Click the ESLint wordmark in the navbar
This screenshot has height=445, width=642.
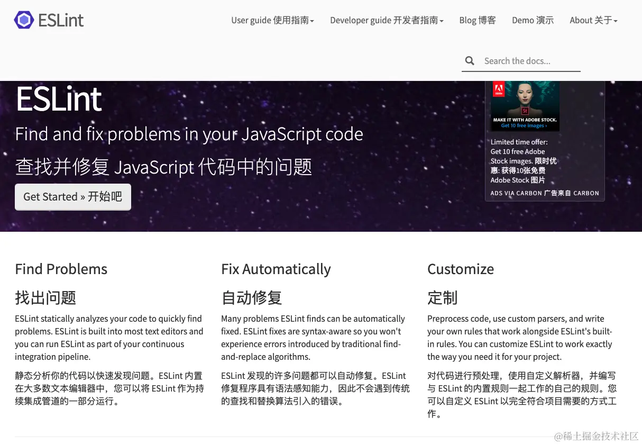tap(61, 20)
